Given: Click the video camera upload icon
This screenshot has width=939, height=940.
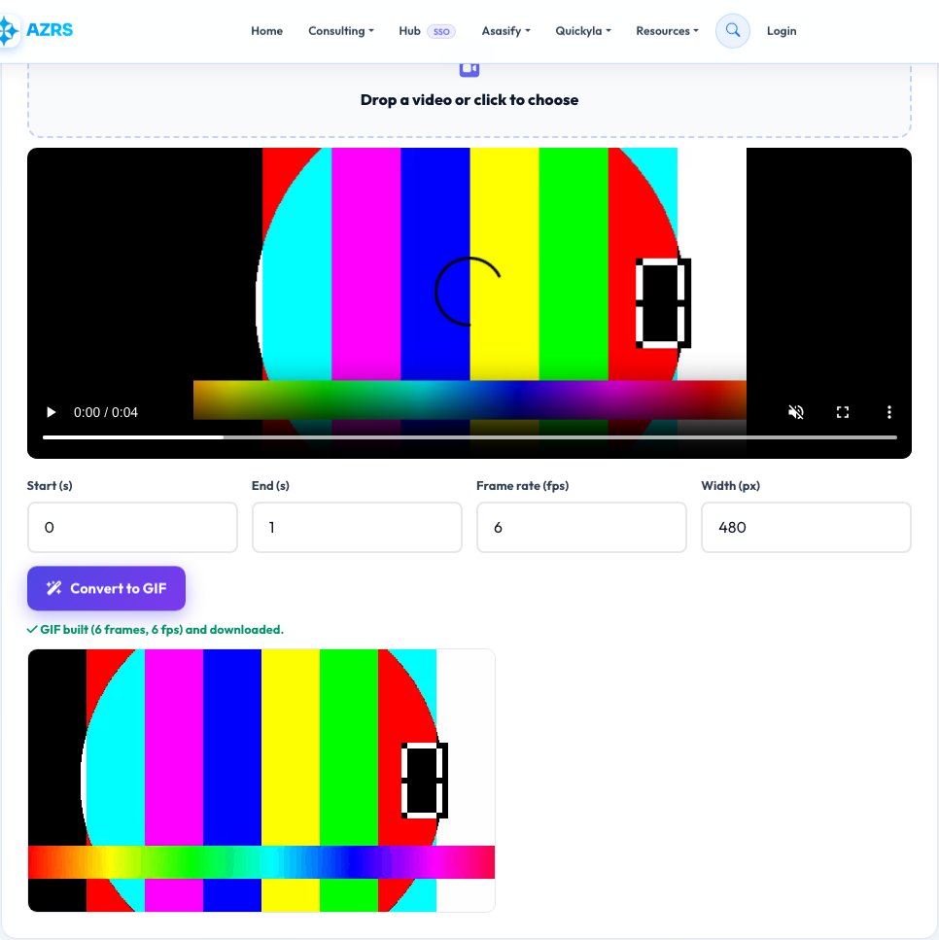Looking at the screenshot, I should tap(469, 69).
